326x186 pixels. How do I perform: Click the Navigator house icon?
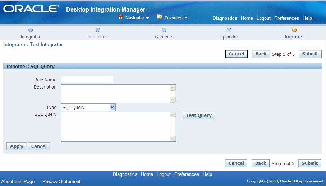pyautogui.click(x=120, y=17)
